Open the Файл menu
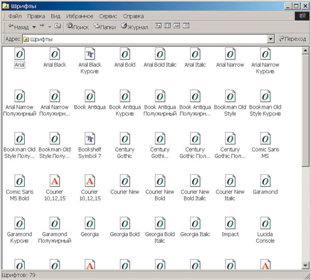 pyautogui.click(x=15, y=16)
